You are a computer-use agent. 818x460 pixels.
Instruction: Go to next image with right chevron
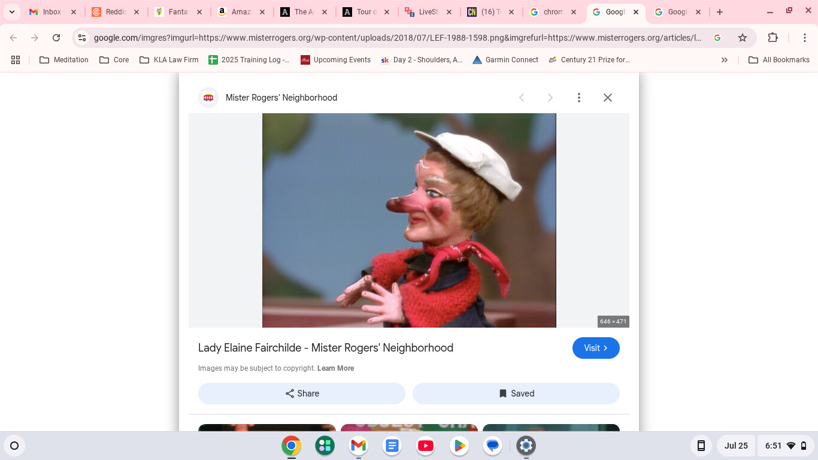[x=550, y=98]
